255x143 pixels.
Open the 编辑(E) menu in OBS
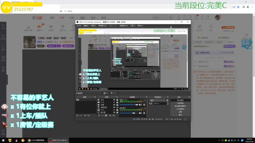[x=86, y=26]
